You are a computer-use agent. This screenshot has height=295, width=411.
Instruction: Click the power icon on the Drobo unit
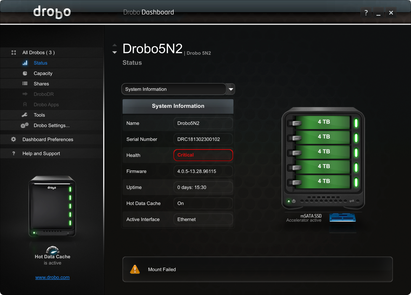(293, 201)
